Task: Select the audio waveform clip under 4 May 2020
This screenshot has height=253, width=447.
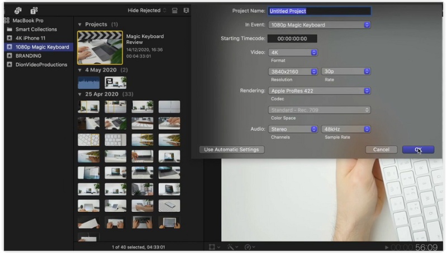Action: coord(89,82)
